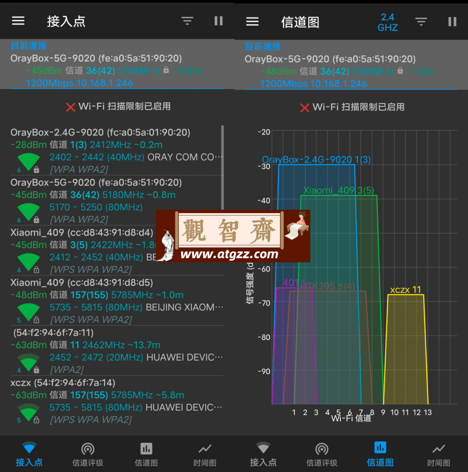The height and width of the screenshot is (472, 468).
Task: Tap Wi-Fi 扫描限制已启用 notice on left screen
Action: (124, 106)
